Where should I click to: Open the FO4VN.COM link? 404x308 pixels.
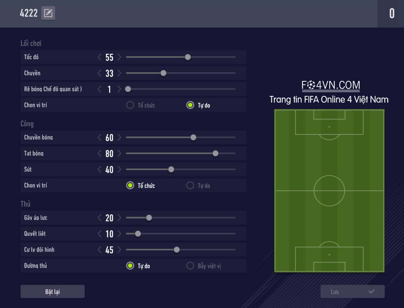[x=330, y=85]
